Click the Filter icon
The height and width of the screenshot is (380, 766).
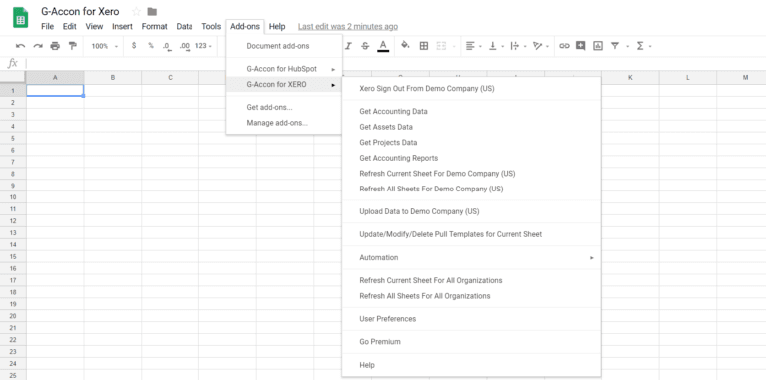coord(615,46)
